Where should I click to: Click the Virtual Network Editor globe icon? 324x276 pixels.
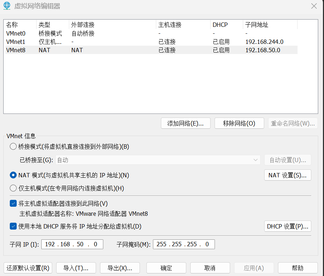coord(7,6)
